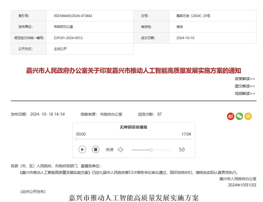
Task: Select index number 002546445/2024-473842
Action: point(73,16)
